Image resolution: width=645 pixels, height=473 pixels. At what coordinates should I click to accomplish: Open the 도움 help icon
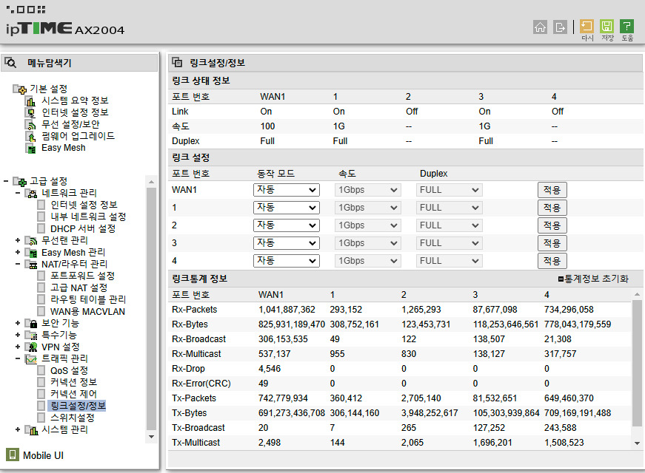(627, 27)
